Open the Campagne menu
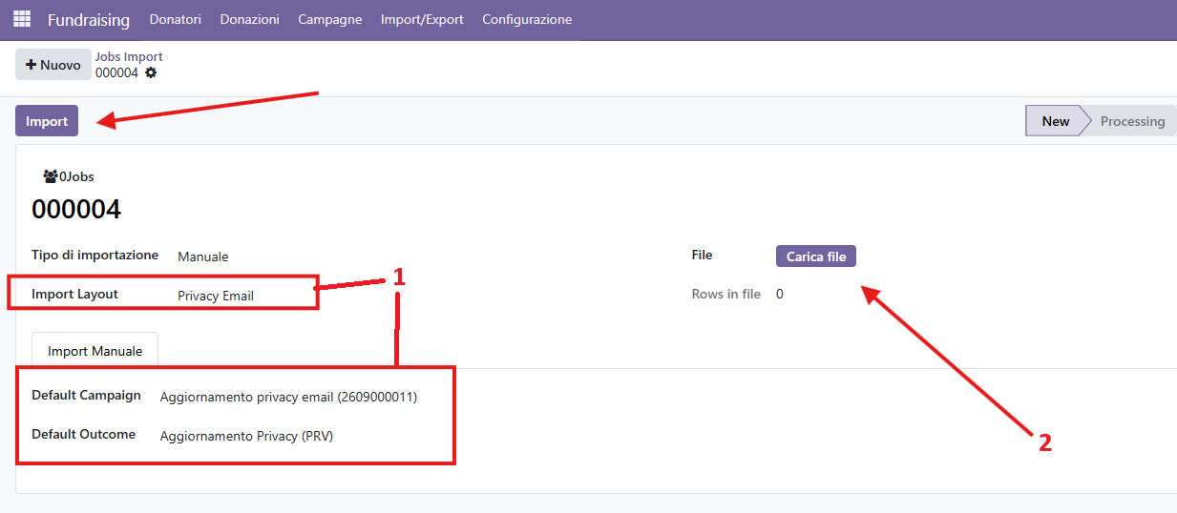 (x=330, y=19)
